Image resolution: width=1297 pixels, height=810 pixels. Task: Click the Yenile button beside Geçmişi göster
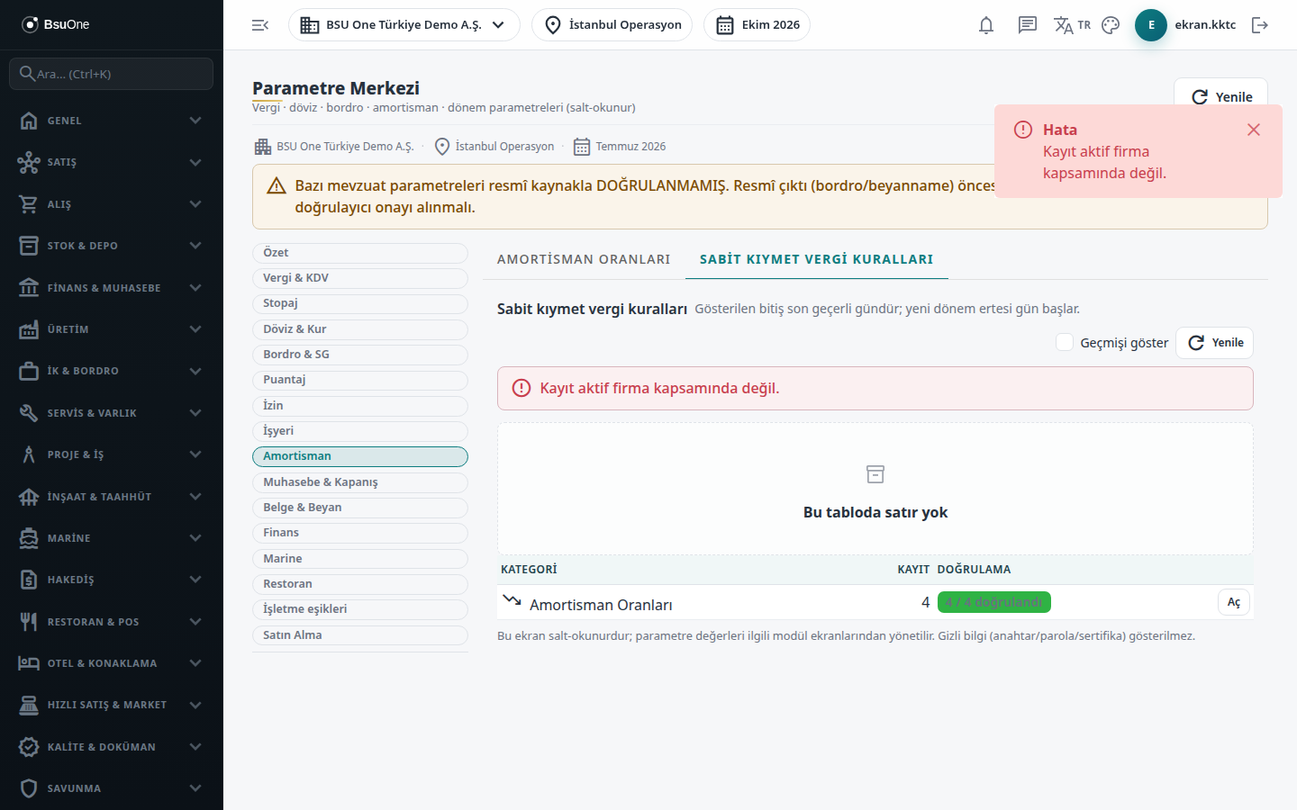pyautogui.click(x=1215, y=343)
